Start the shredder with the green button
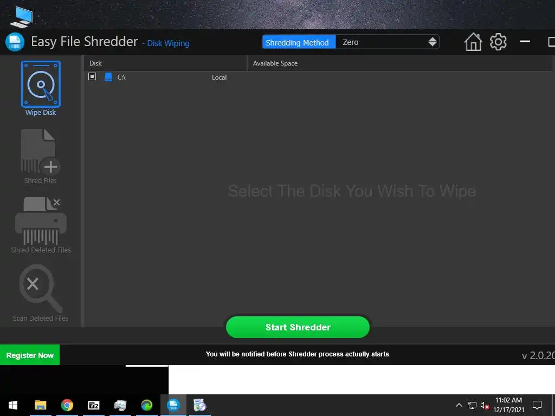555x416 pixels. click(298, 327)
